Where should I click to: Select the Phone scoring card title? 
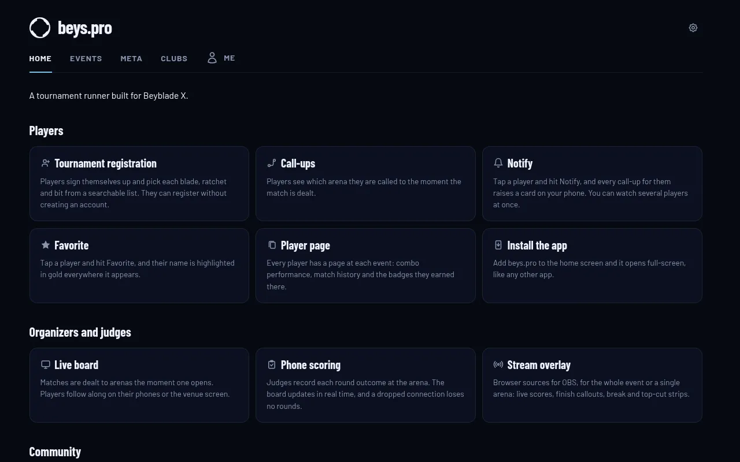coord(310,365)
